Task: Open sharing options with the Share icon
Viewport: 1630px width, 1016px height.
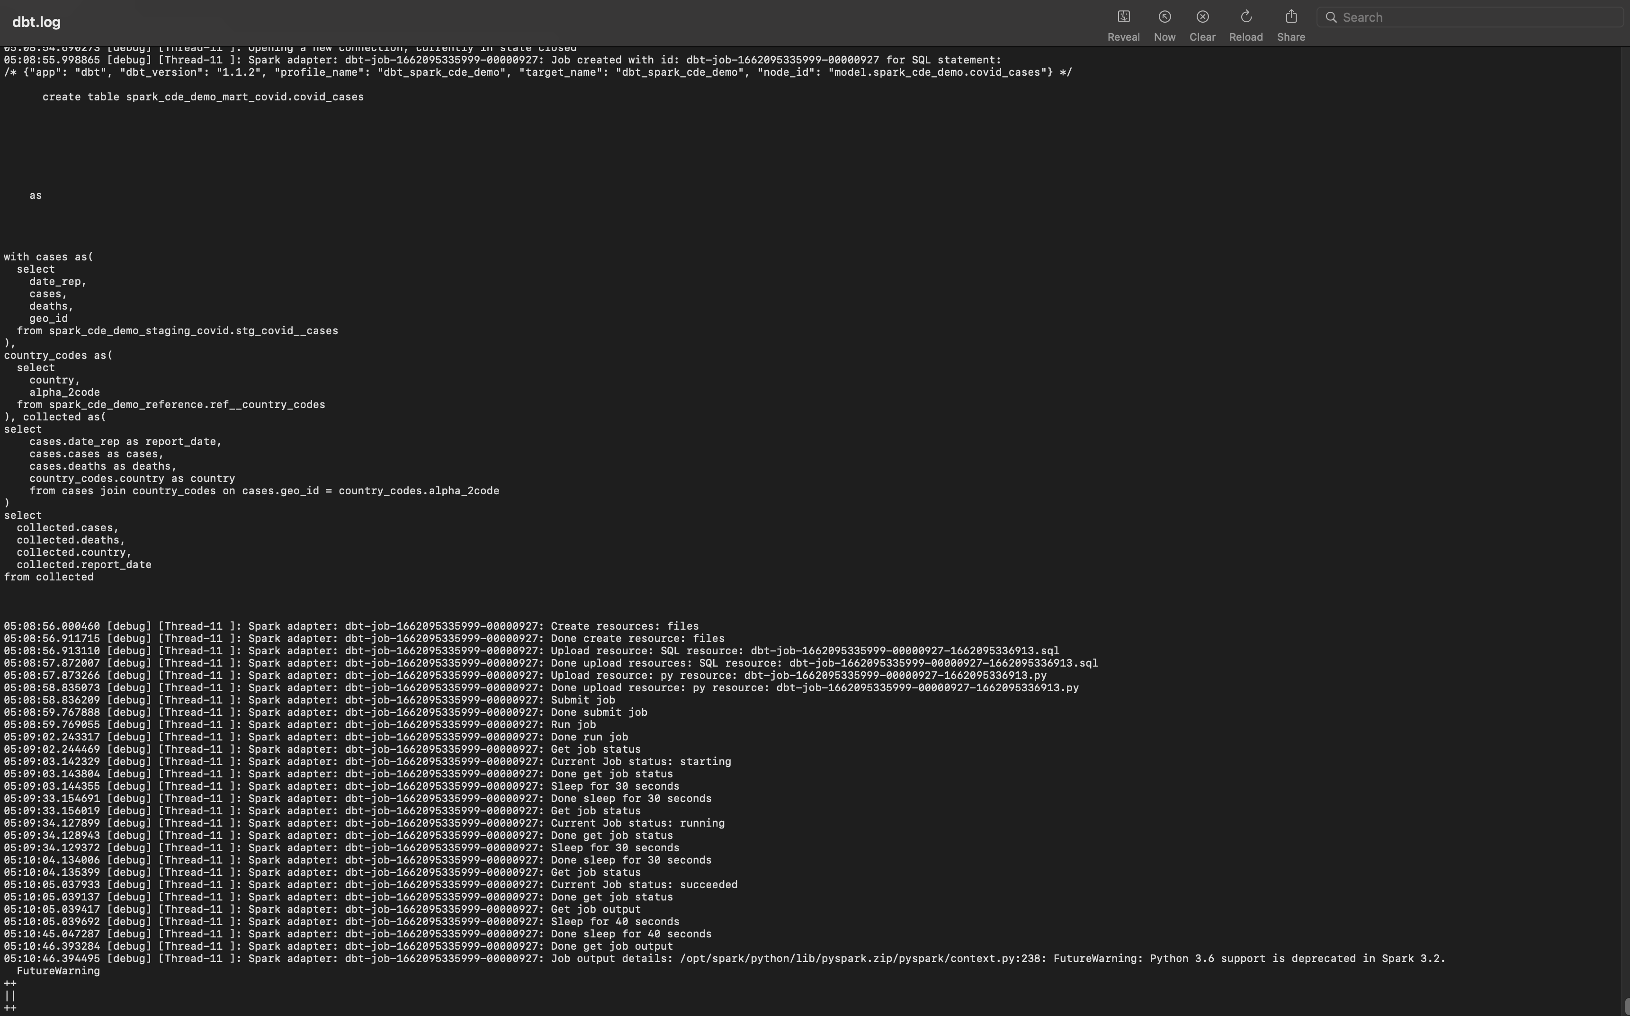Action: coord(1290,16)
